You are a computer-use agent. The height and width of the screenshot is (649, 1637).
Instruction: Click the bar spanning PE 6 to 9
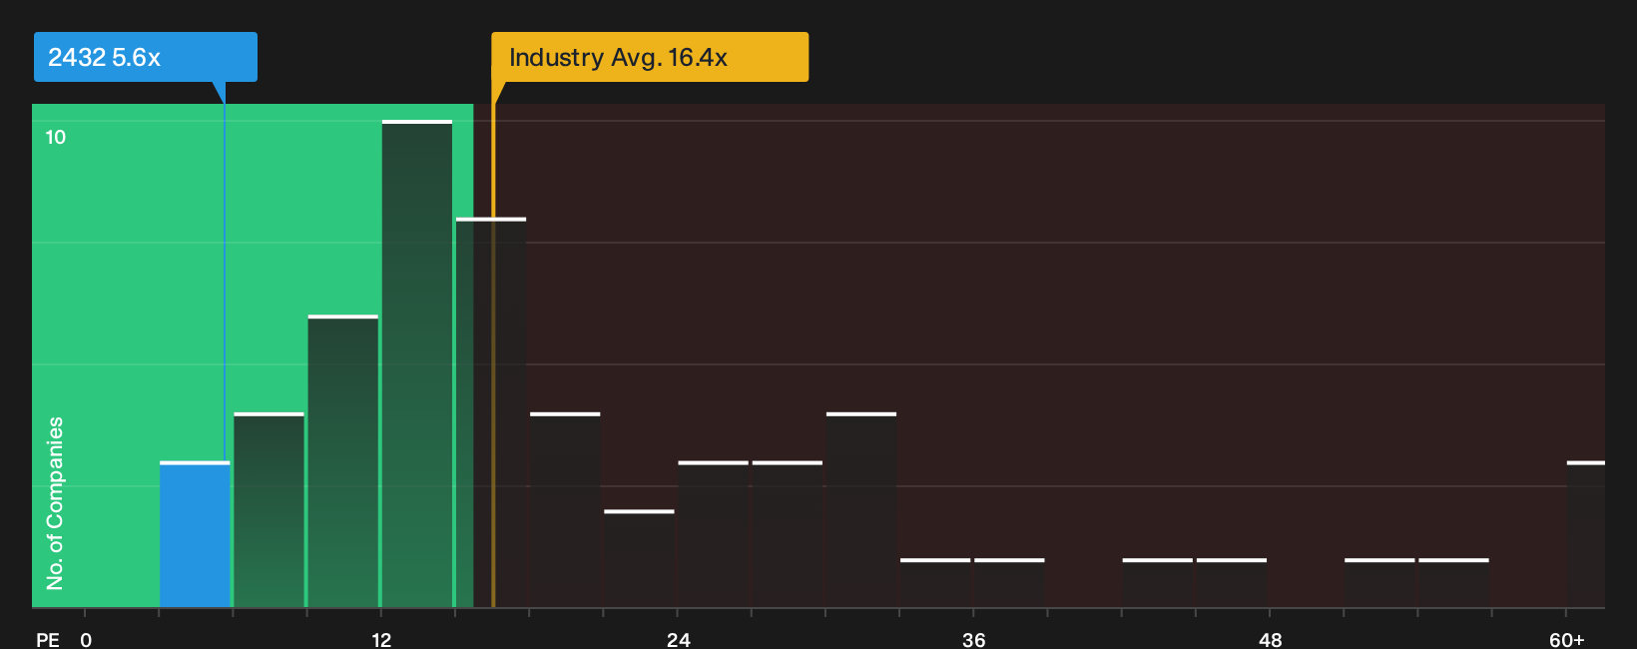coord(269,509)
